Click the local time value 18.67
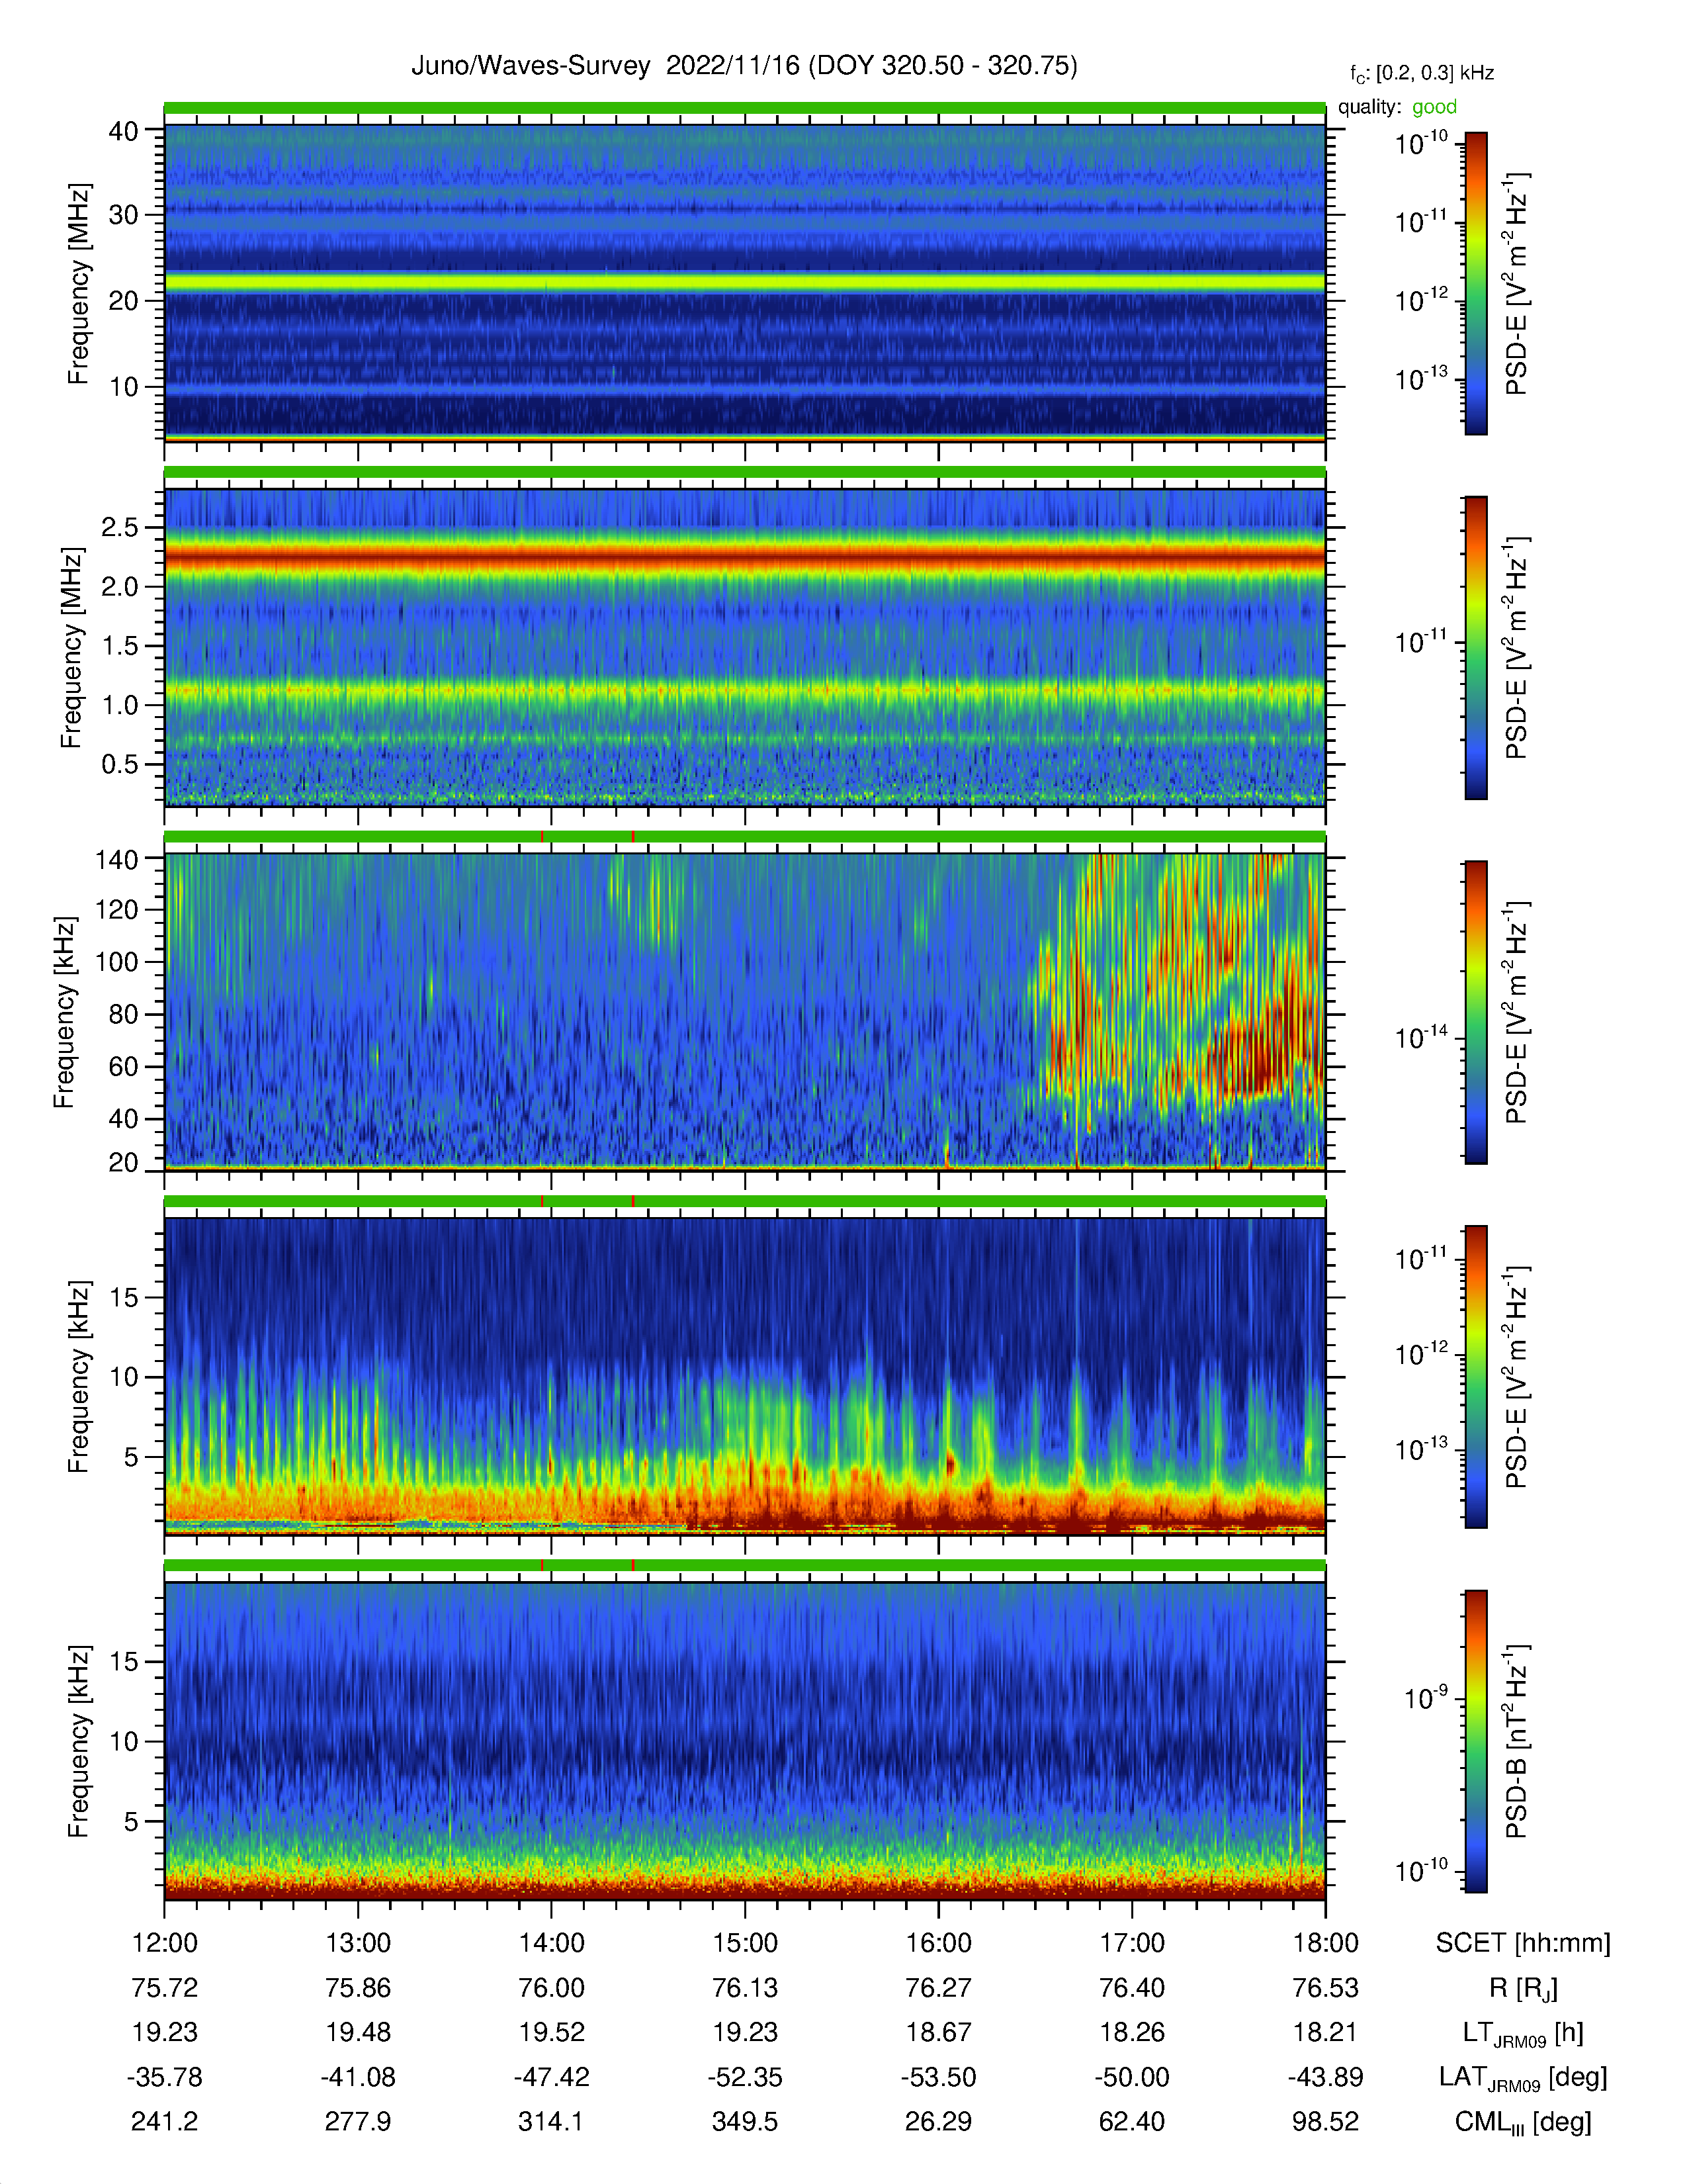This screenshot has width=1687, height=2184. coord(939,2032)
